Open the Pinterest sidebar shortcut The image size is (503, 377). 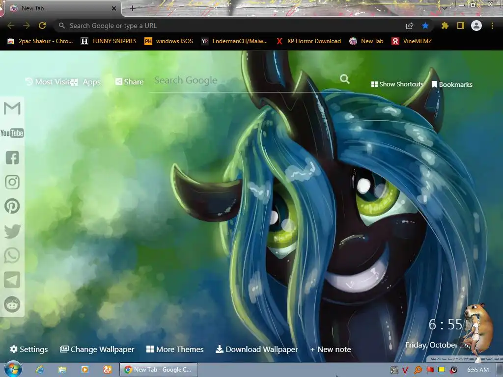pyautogui.click(x=12, y=206)
